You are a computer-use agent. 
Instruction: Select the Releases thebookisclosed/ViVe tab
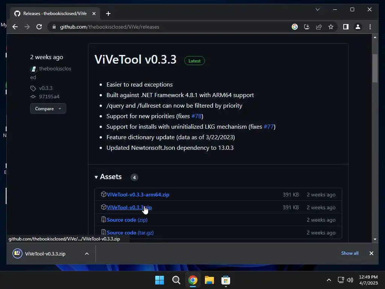click(x=55, y=14)
